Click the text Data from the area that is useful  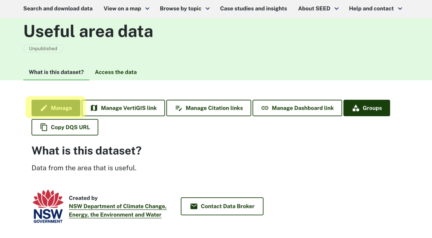(84, 168)
